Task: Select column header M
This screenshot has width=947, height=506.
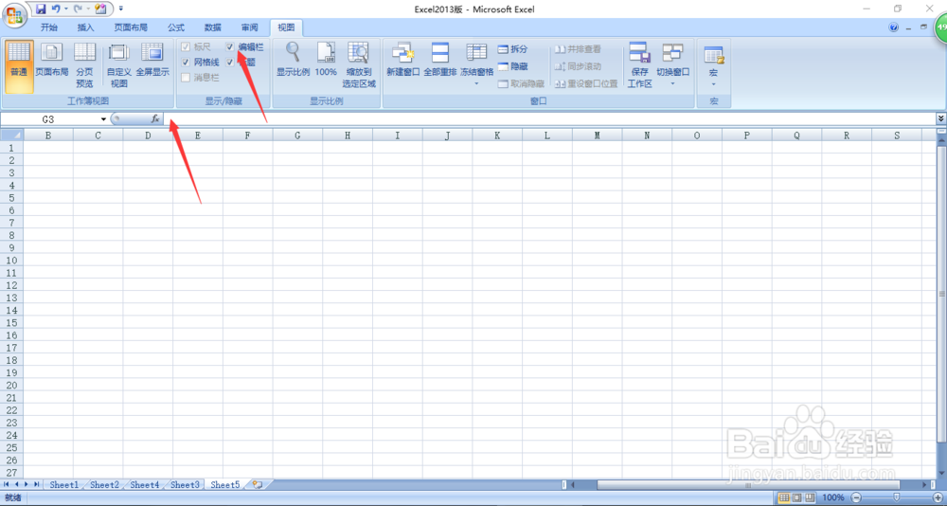Action: [597, 136]
